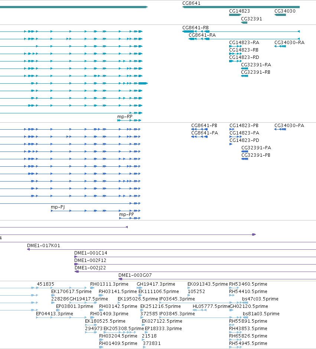The image size is (316, 349).
Task: Open the GH19417.5prime EST label
Action: pyautogui.click(x=89, y=299)
